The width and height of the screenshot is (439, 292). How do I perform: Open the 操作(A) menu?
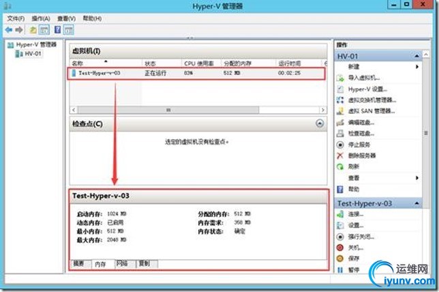pos(41,18)
